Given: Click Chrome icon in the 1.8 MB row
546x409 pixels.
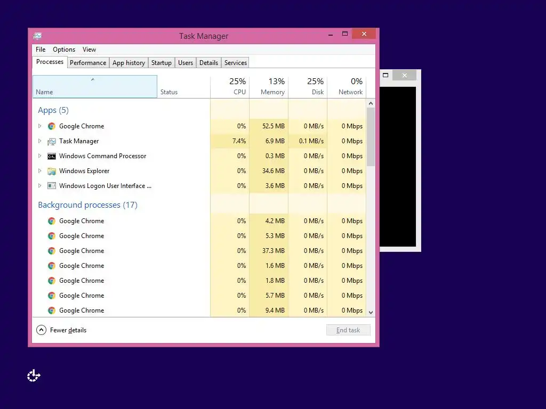Looking at the screenshot, I should coord(52,281).
